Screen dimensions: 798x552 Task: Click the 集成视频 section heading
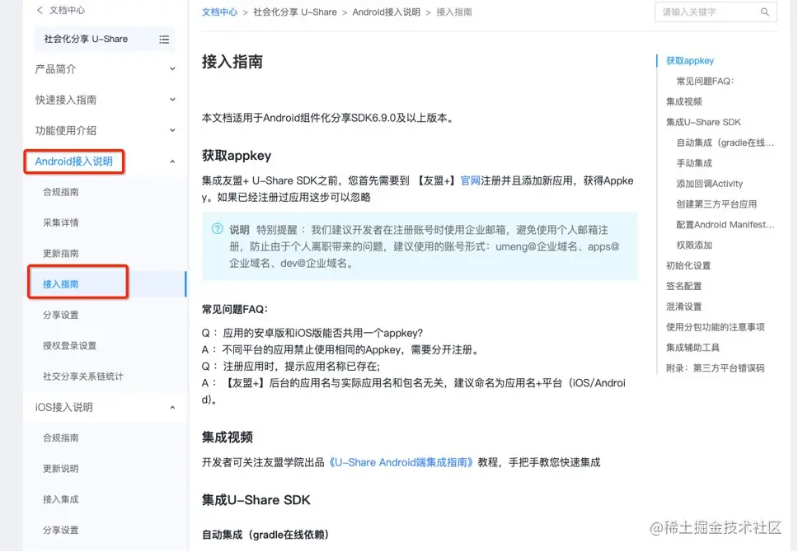[x=227, y=437]
